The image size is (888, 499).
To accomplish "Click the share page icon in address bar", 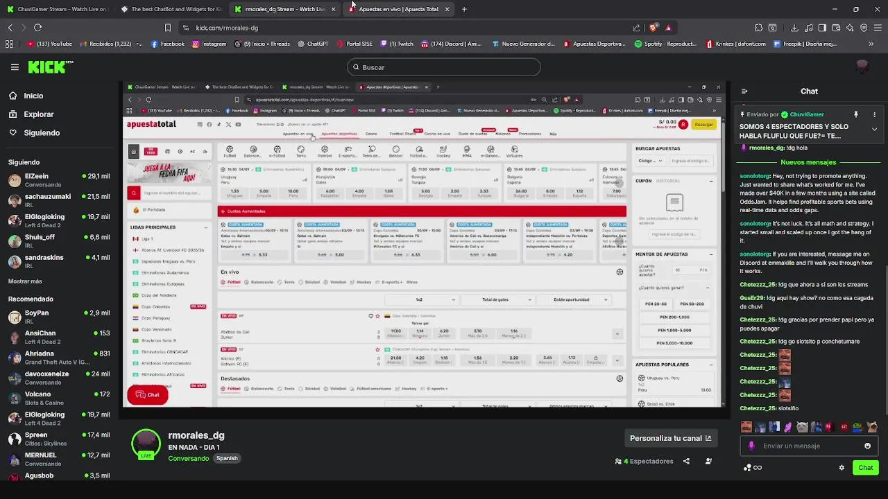I will coord(636,28).
